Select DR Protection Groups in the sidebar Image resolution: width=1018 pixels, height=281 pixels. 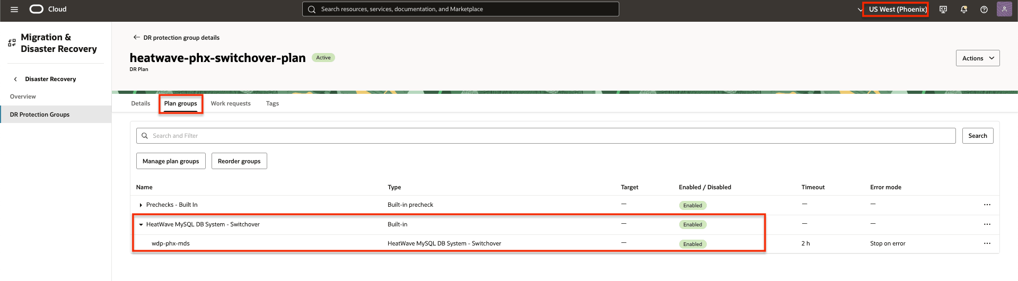pyautogui.click(x=56, y=115)
